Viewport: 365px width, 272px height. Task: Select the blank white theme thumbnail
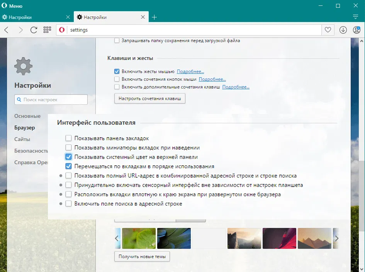click(209, 238)
